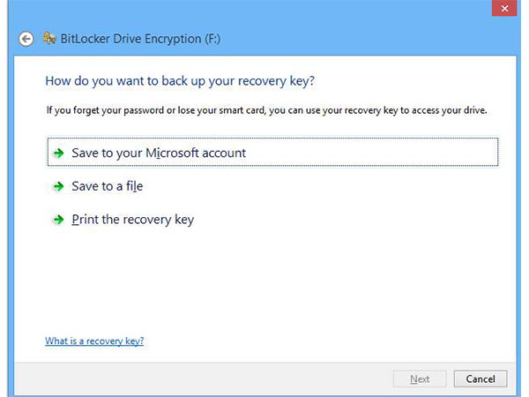Cancel the BitLocker encryption wizard

pyautogui.click(x=481, y=379)
